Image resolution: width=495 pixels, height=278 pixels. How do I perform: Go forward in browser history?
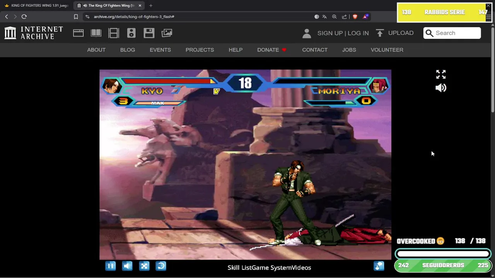(15, 17)
